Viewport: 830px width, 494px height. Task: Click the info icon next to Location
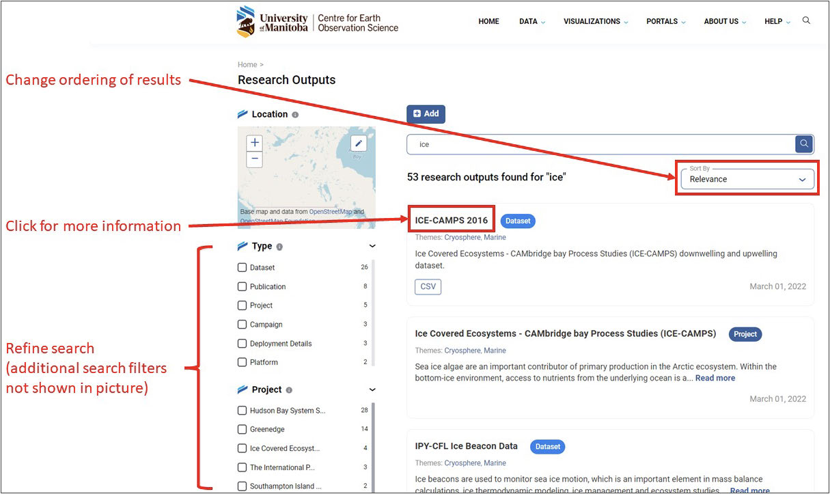pyautogui.click(x=295, y=115)
